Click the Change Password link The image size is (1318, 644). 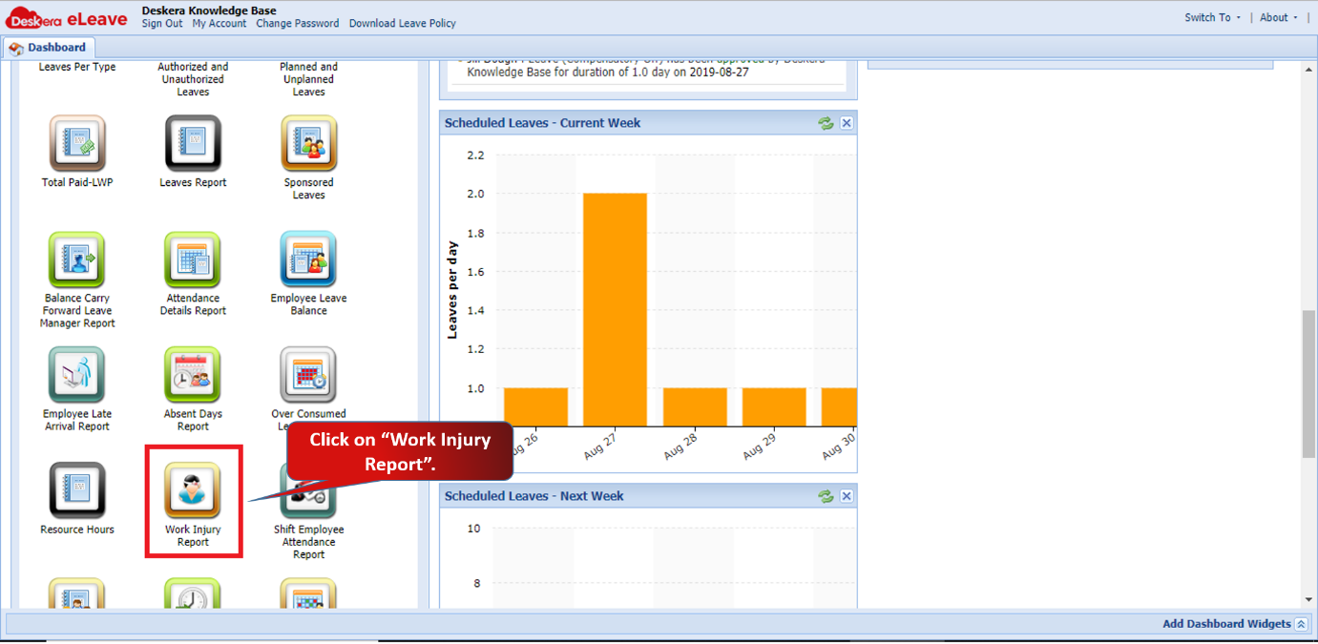(x=298, y=24)
